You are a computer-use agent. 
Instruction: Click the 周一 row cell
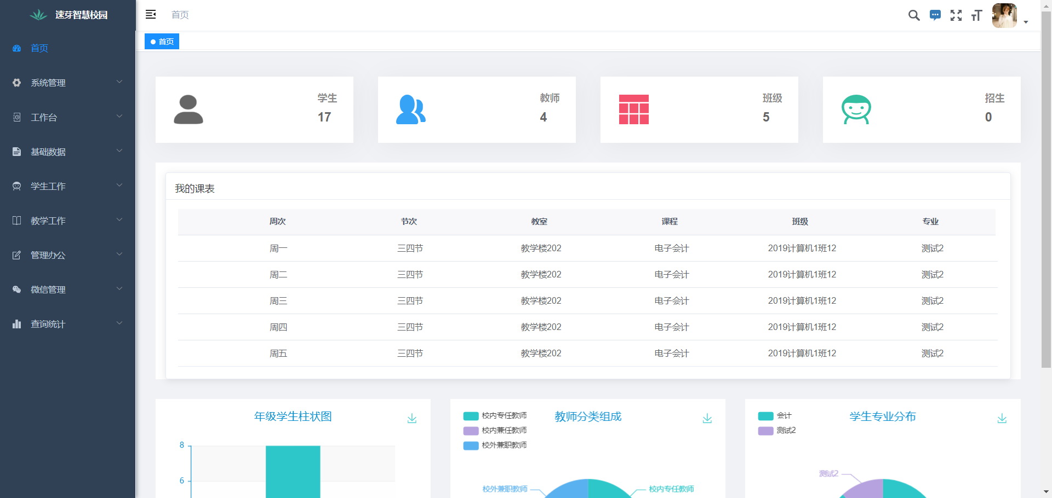pos(278,248)
